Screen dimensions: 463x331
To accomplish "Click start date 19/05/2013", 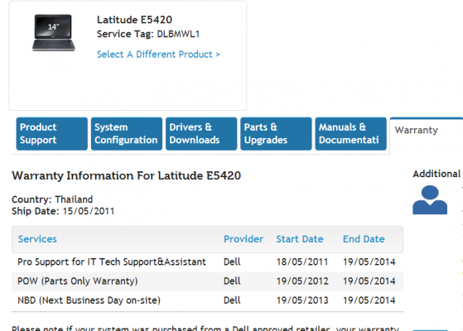I will tap(302, 300).
